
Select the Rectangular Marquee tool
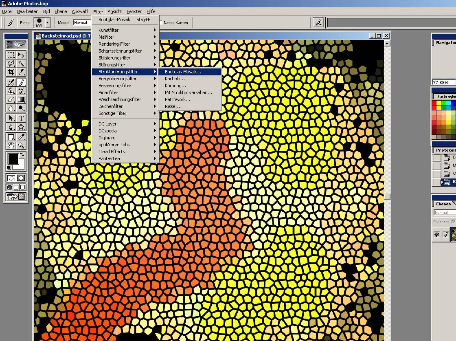tap(11, 55)
